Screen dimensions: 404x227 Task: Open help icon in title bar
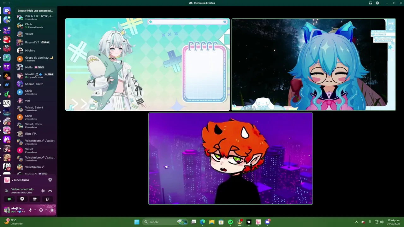point(377,3)
